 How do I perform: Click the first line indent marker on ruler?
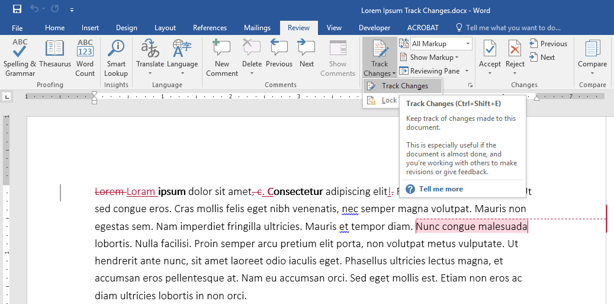[x=94, y=94]
